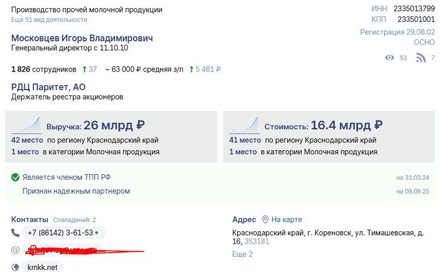Viewport: 440px width, 272px height.
Task: Click 'Является членом ТПП РФ' link
Action: point(67,177)
